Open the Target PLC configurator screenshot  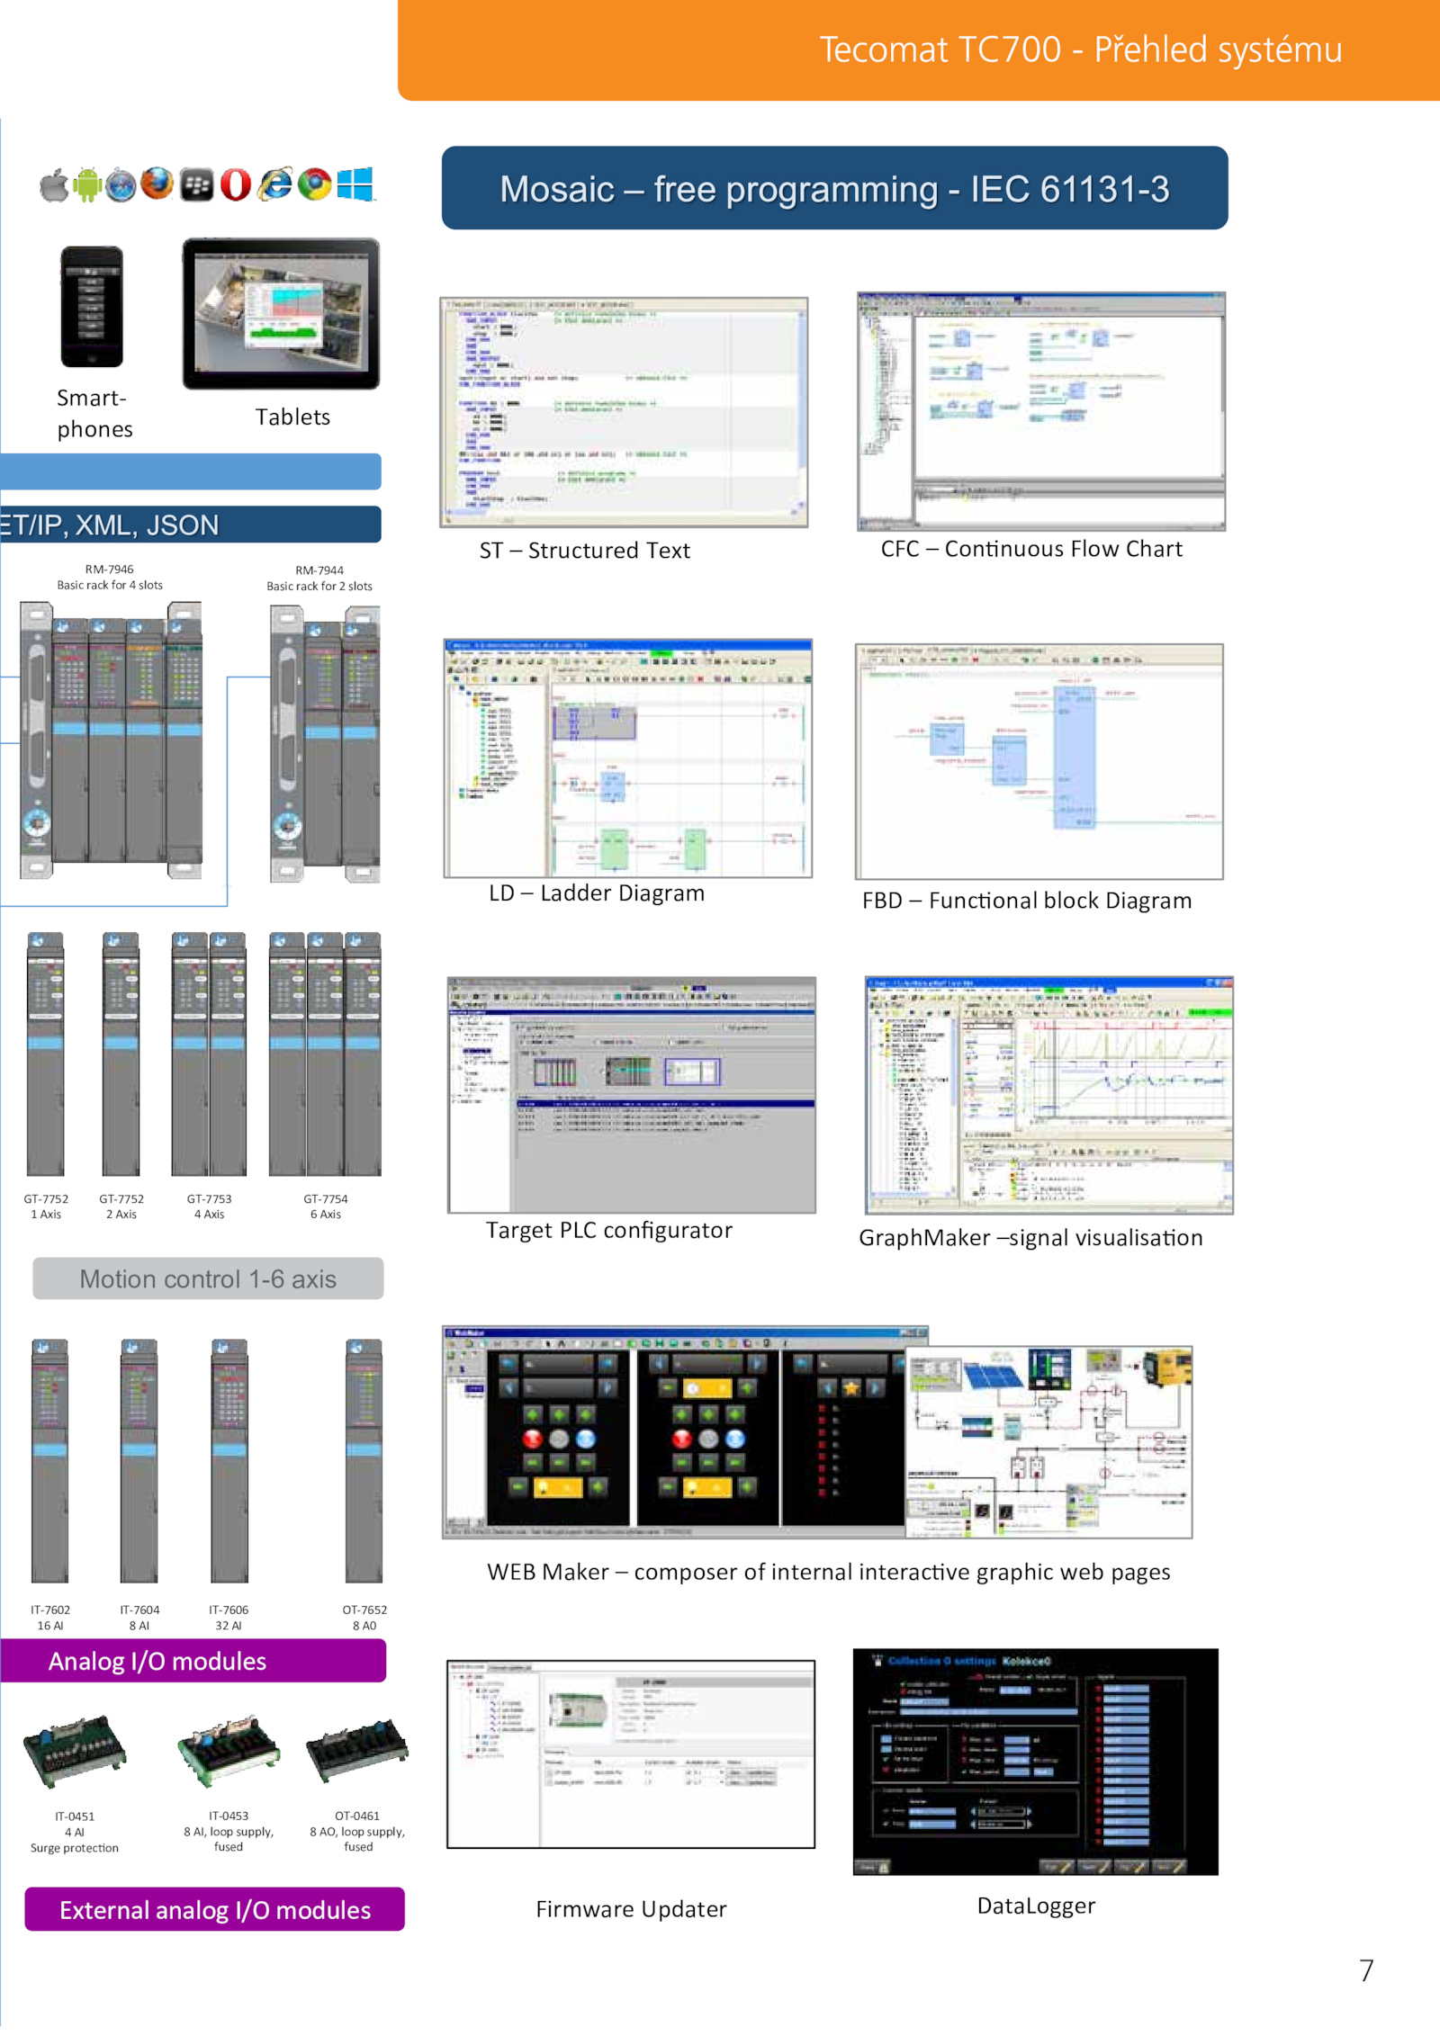(x=632, y=1095)
